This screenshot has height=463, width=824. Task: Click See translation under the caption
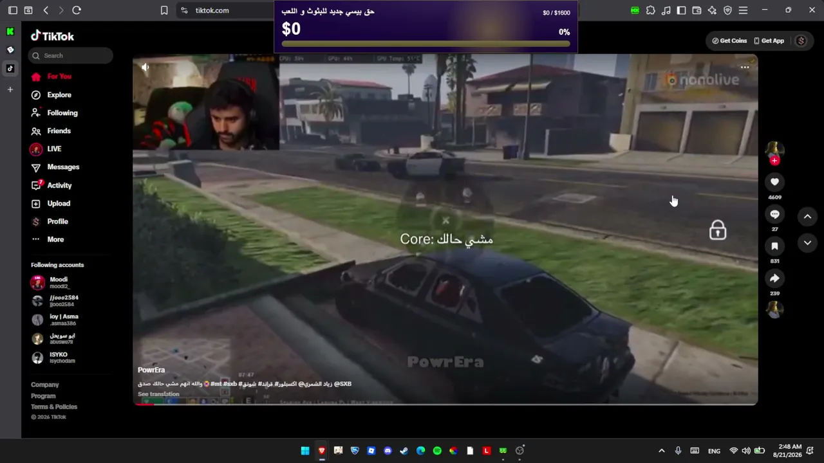pyautogui.click(x=158, y=394)
